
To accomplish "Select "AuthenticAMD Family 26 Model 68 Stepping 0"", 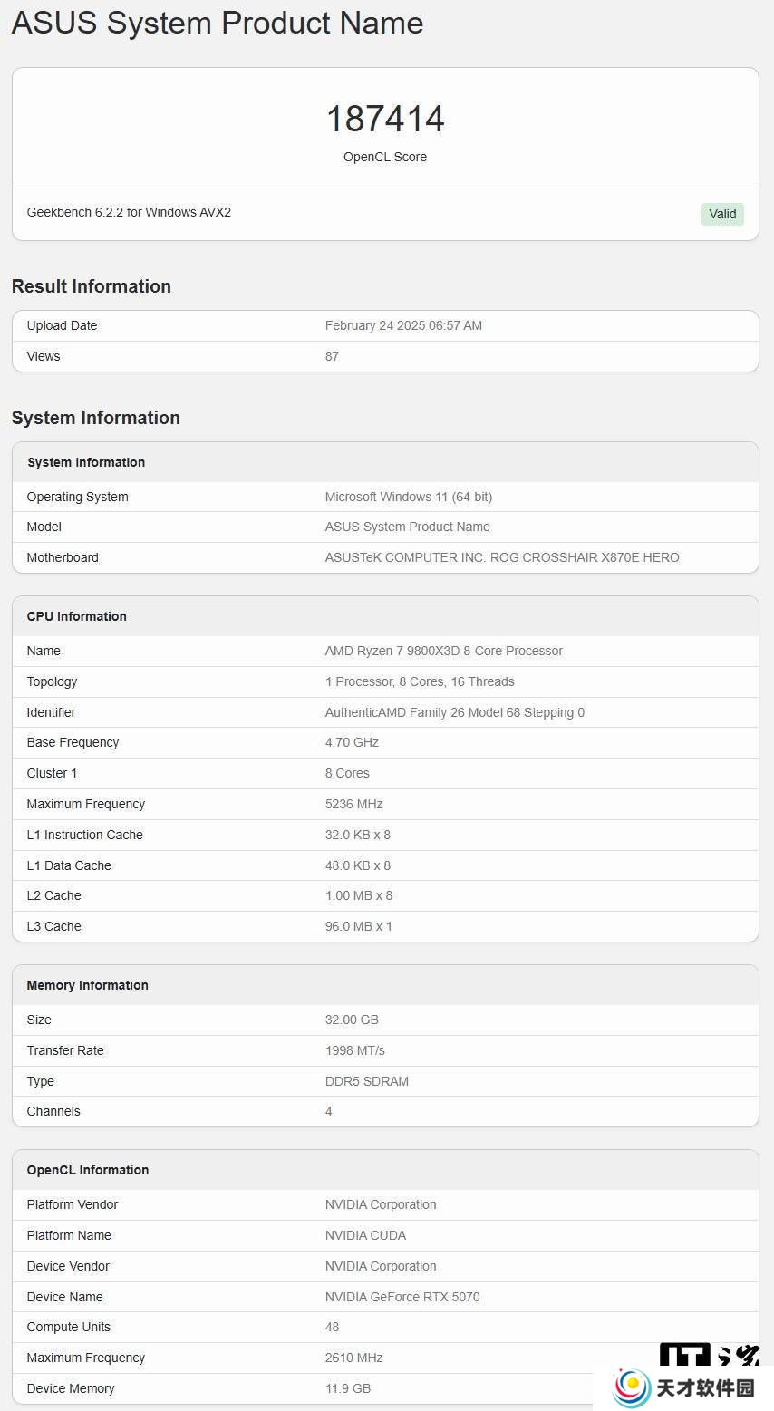I will [x=455, y=712].
